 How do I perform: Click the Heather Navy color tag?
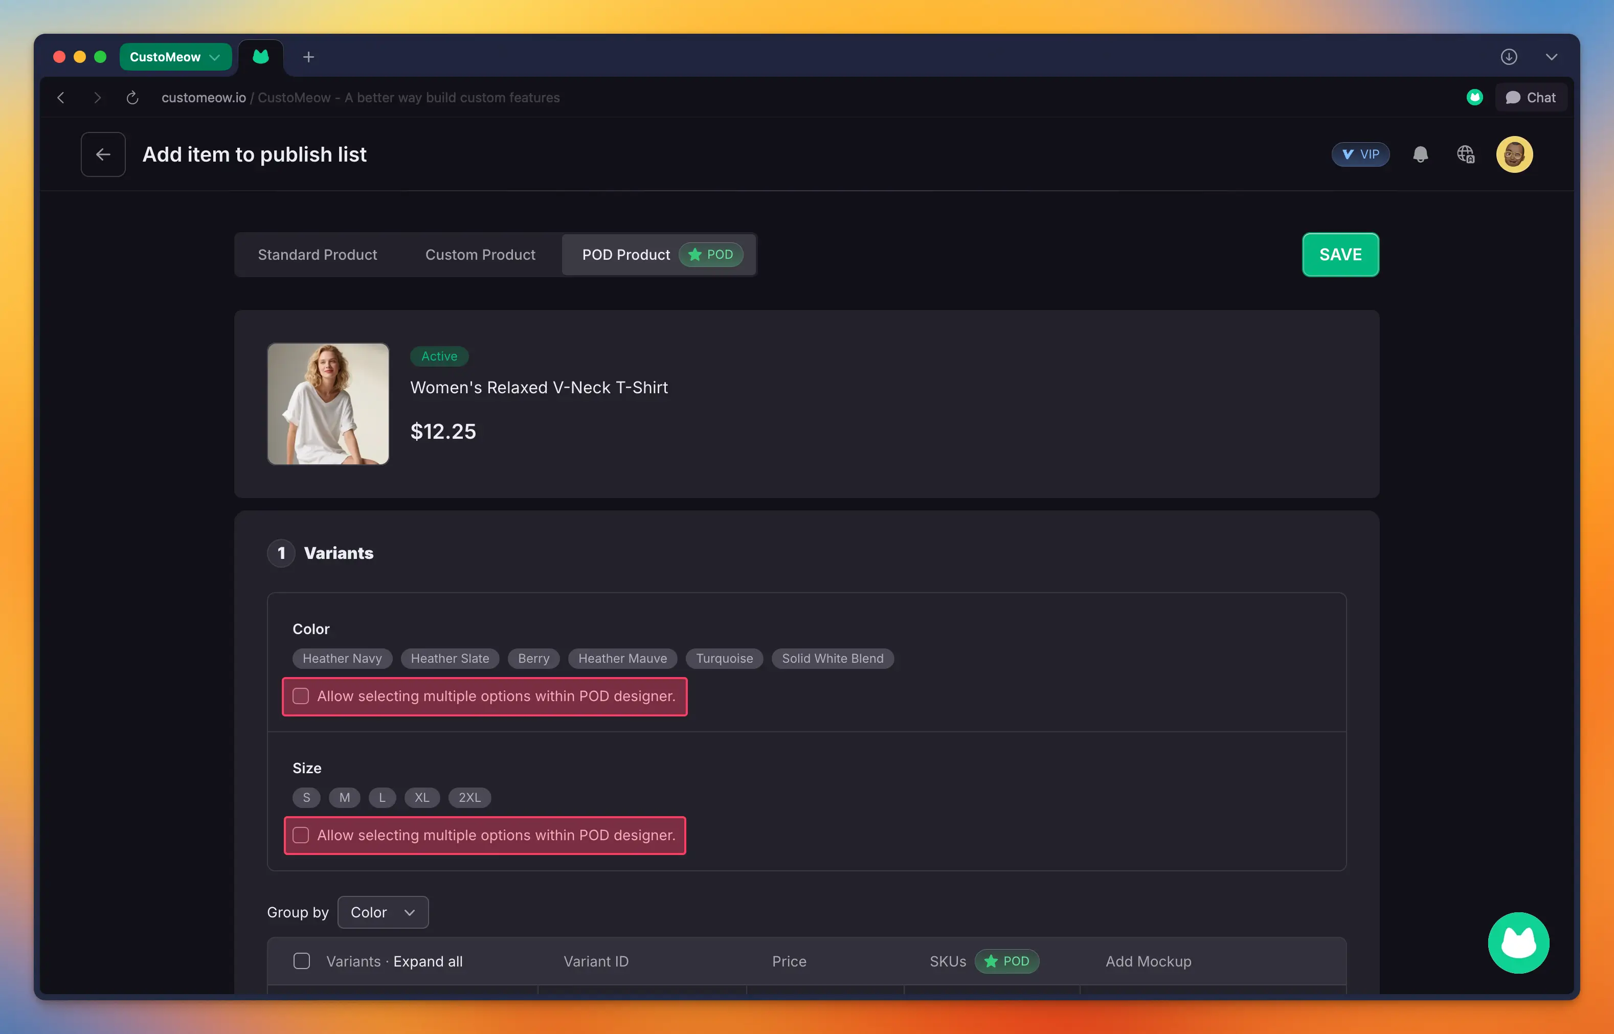pyautogui.click(x=343, y=658)
